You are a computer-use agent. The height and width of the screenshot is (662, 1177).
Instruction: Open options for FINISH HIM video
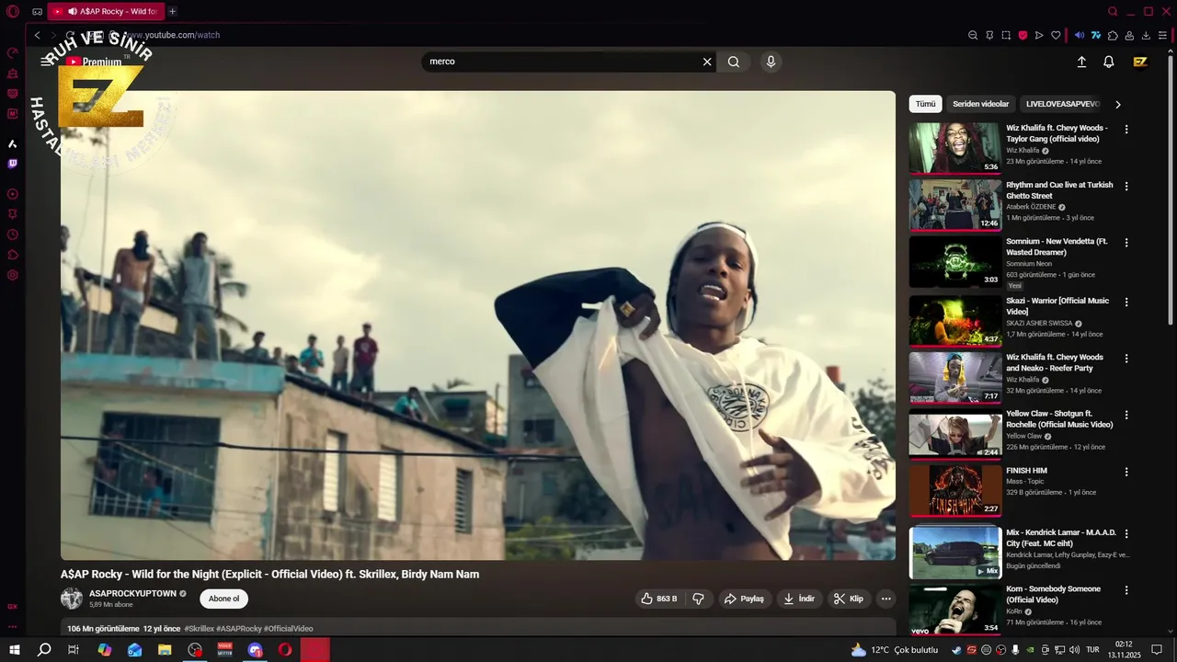coord(1126,472)
